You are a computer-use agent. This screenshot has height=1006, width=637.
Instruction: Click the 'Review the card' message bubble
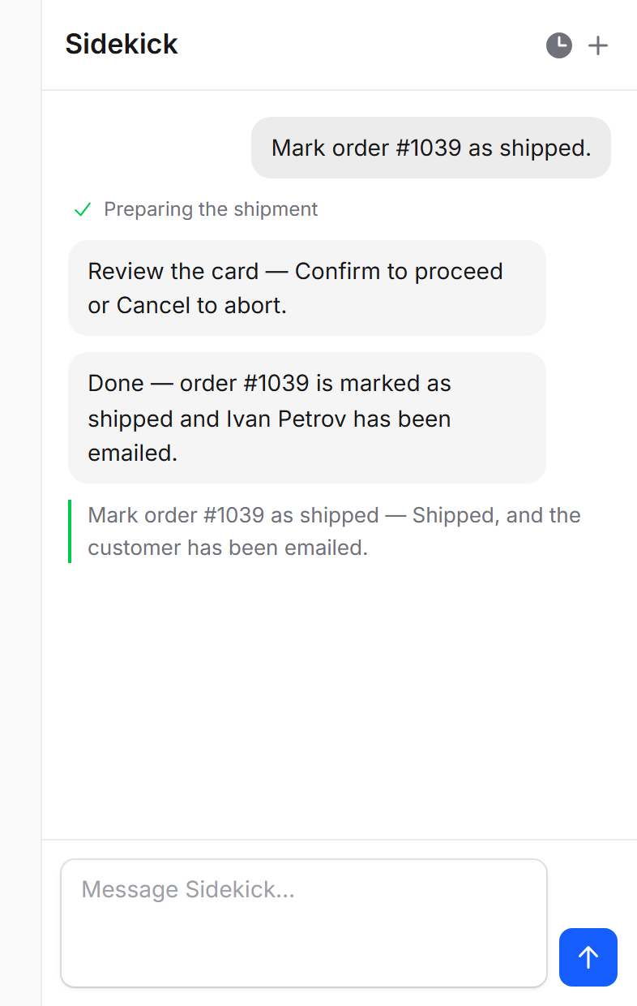point(307,288)
